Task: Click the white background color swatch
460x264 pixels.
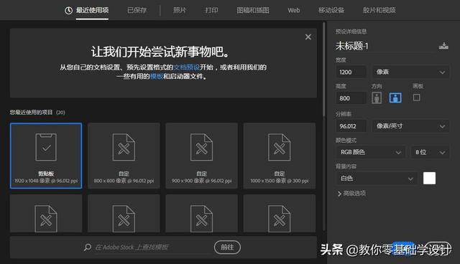Action: click(429, 178)
